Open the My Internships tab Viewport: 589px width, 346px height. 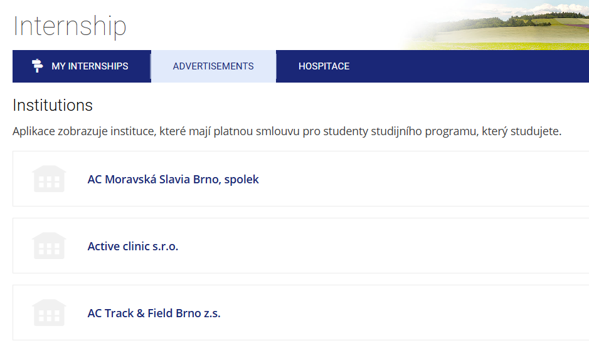point(89,66)
